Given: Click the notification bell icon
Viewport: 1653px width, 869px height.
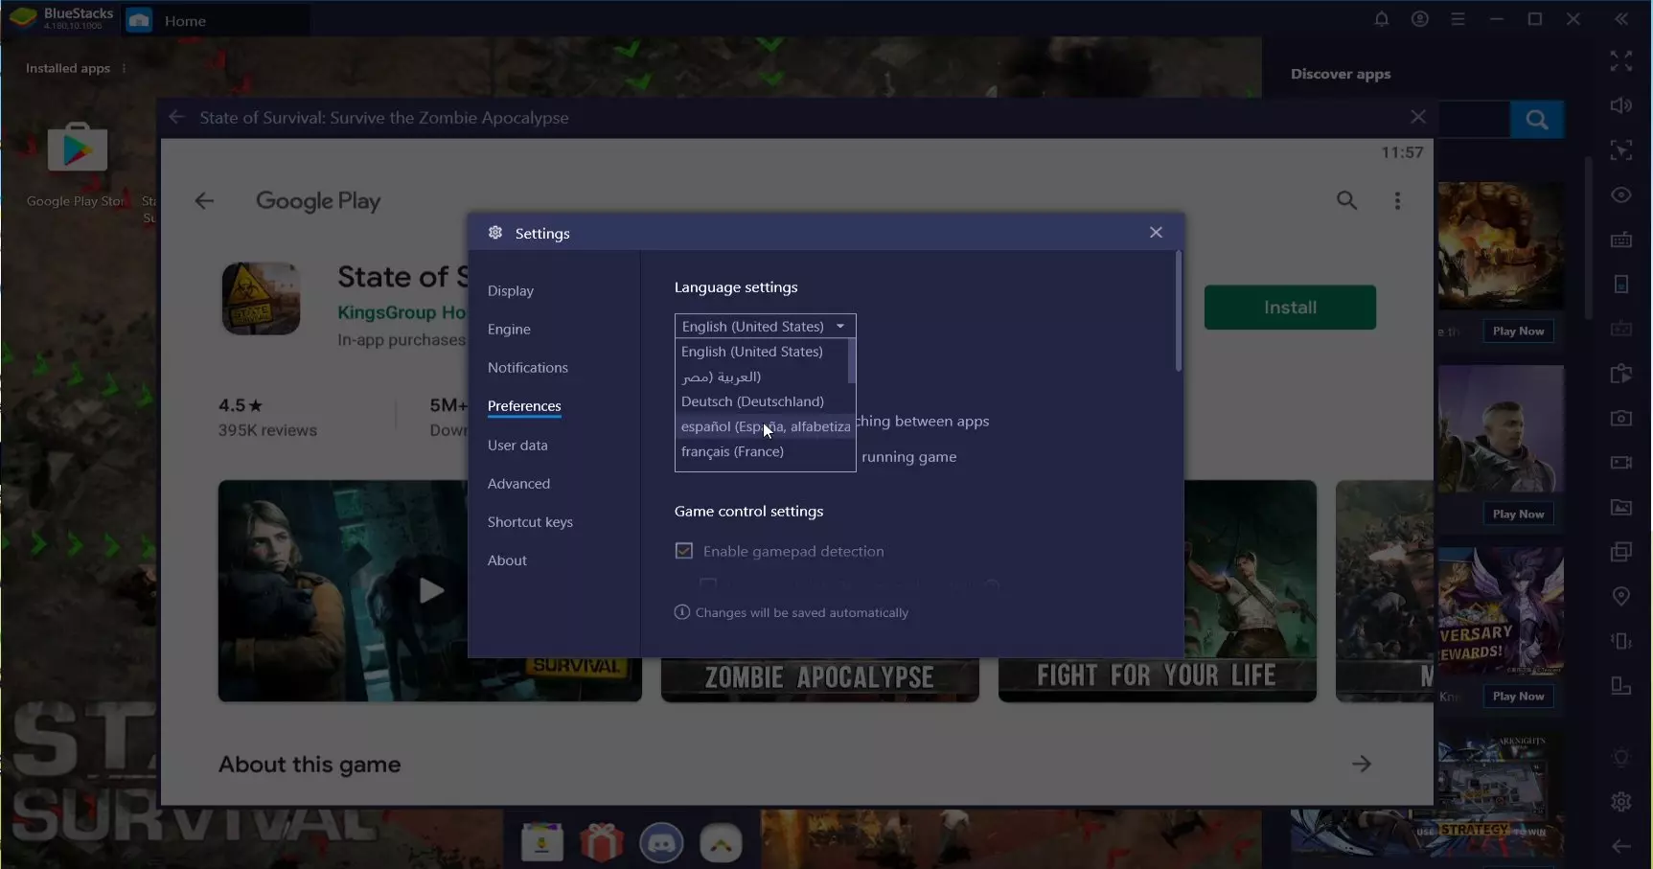Looking at the screenshot, I should [1381, 19].
